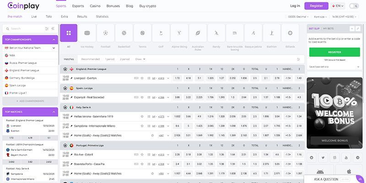
Task: Open the Twitter social link
Action: [x=323, y=157]
